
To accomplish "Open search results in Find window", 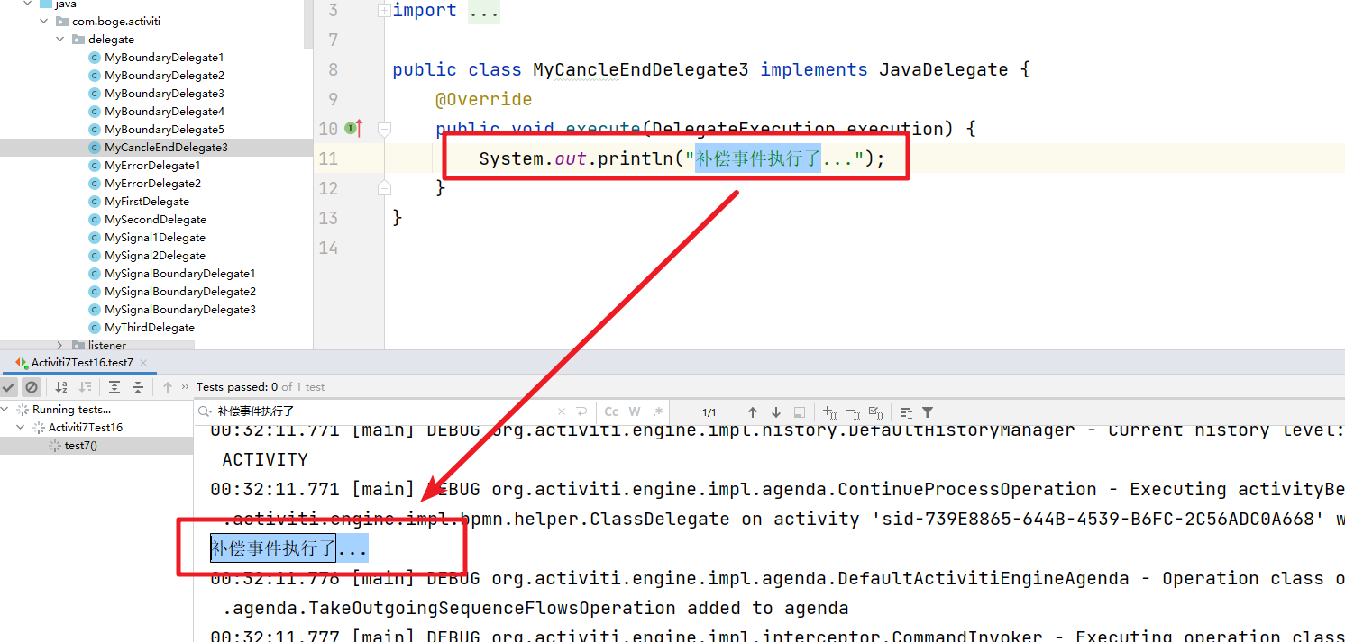I will click(906, 412).
